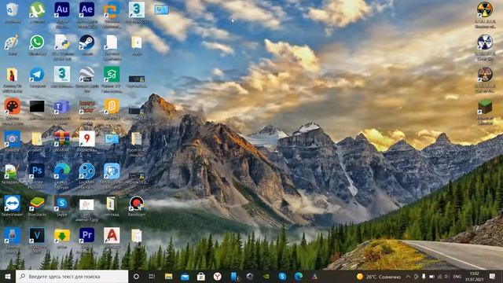Viewport: 503px width, 283px height.
Task: Launch Yandex Browser from the taskbar
Action: pyautogui.click(x=218, y=276)
